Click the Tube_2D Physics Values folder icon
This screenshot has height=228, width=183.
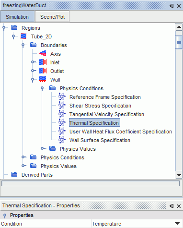point(34,166)
